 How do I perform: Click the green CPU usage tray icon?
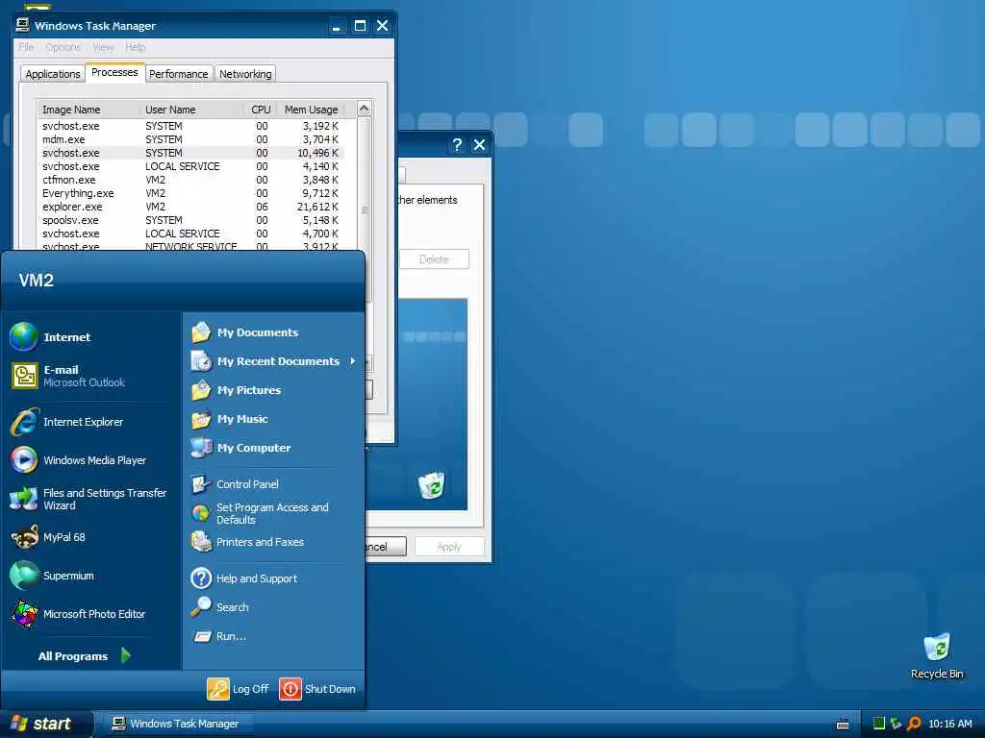(x=879, y=724)
